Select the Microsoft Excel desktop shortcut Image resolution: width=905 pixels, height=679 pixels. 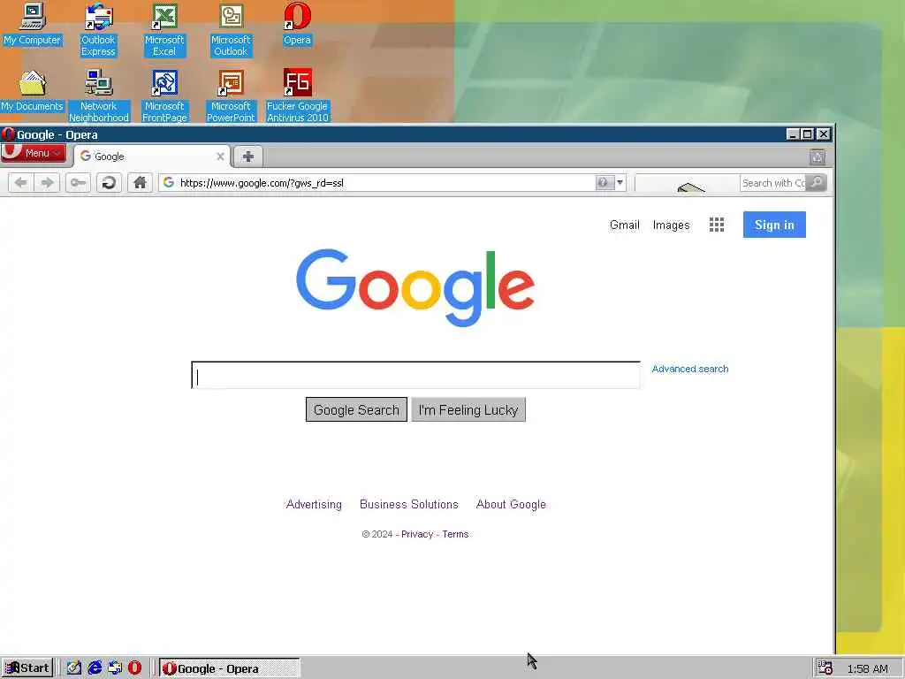pyautogui.click(x=164, y=30)
